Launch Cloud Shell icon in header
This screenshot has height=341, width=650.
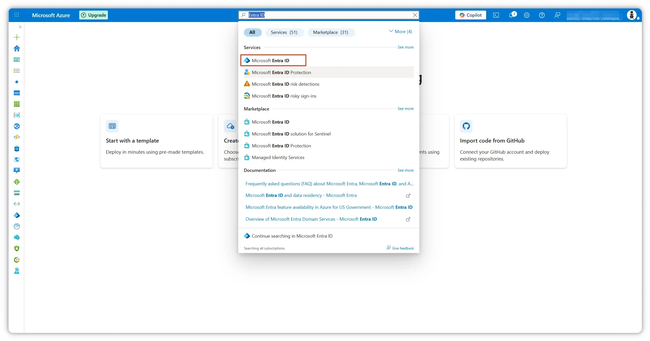496,15
